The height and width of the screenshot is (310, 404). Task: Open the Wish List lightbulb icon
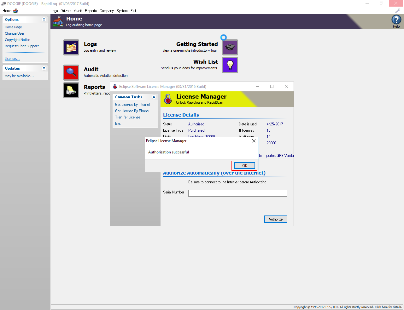click(x=230, y=65)
